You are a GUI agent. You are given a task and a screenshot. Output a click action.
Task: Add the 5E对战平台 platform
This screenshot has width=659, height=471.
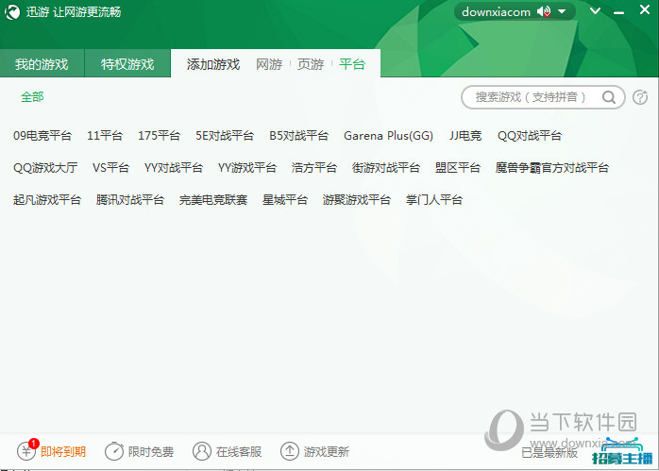coord(225,136)
